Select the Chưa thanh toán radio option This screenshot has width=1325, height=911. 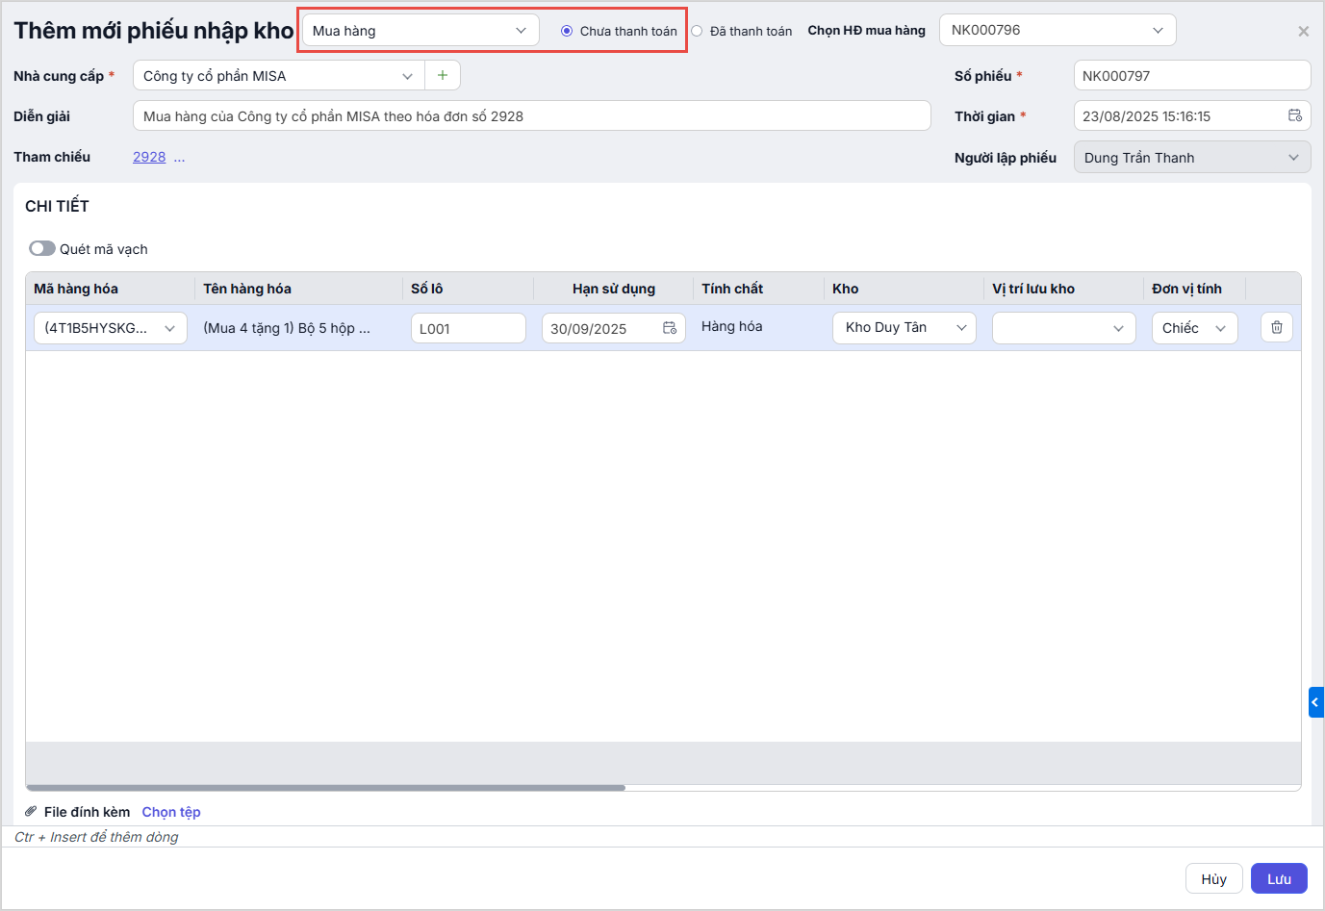(567, 31)
